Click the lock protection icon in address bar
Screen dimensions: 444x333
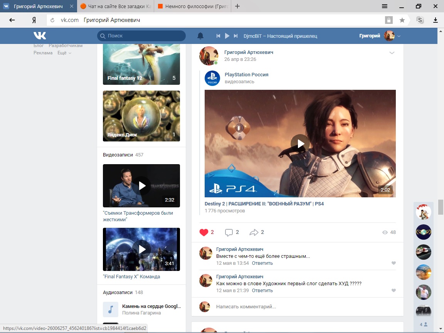point(389,20)
